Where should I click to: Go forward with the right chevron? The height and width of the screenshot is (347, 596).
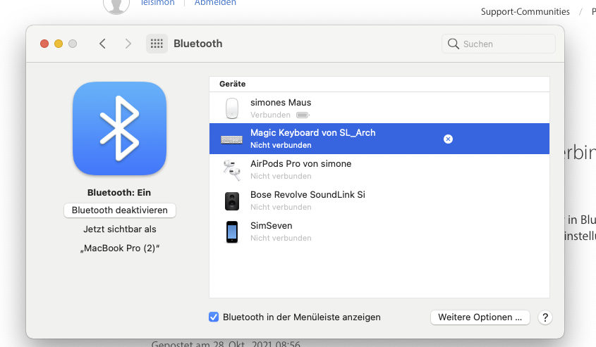[128, 44]
